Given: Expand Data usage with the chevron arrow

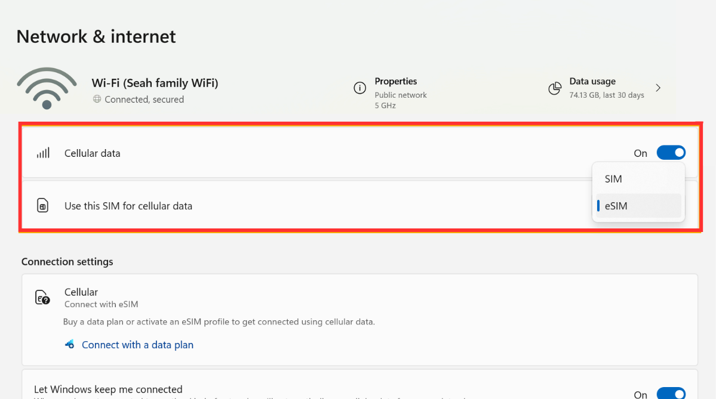Looking at the screenshot, I should point(658,88).
